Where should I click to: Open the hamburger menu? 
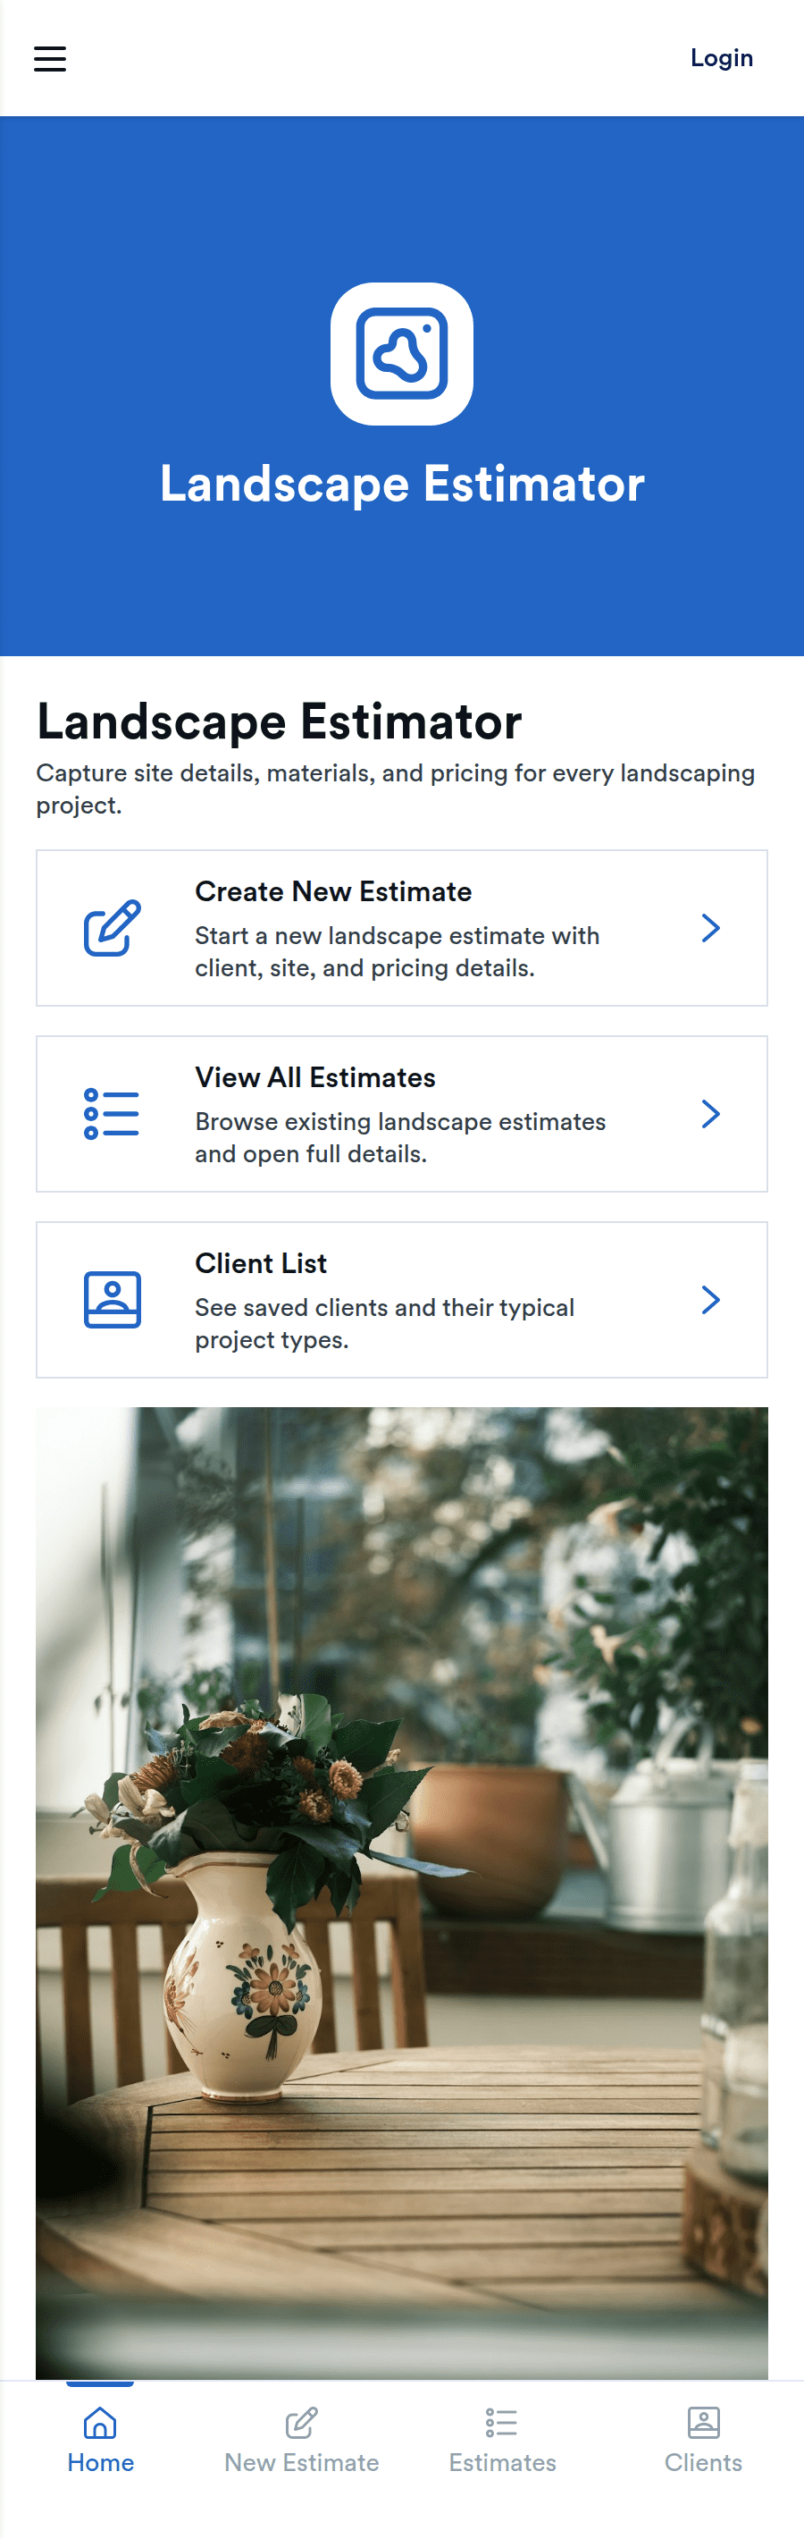(x=50, y=58)
